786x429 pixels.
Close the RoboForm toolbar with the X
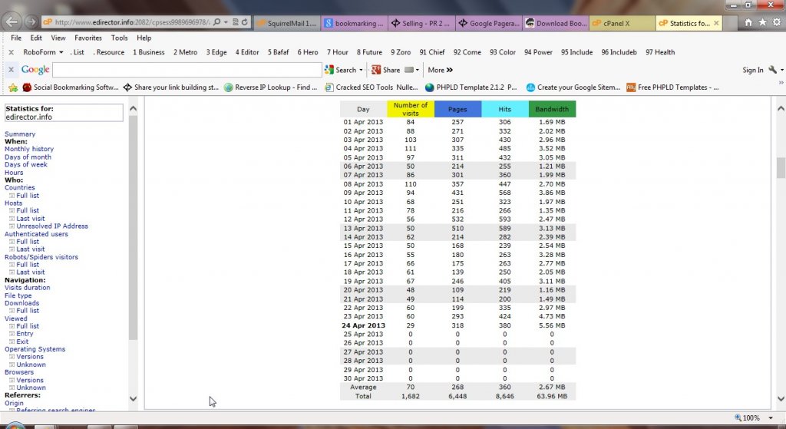[x=11, y=52]
